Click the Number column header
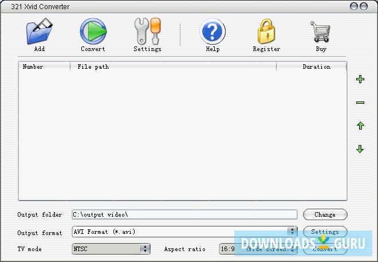The width and height of the screenshot is (378, 262). [x=44, y=67]
